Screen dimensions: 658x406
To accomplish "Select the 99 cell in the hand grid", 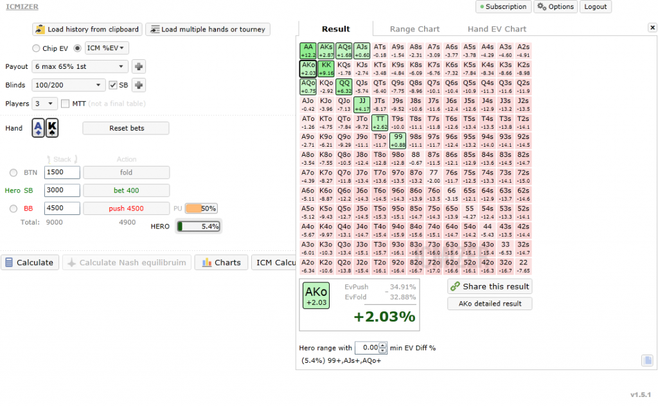I will click(398, 141).
